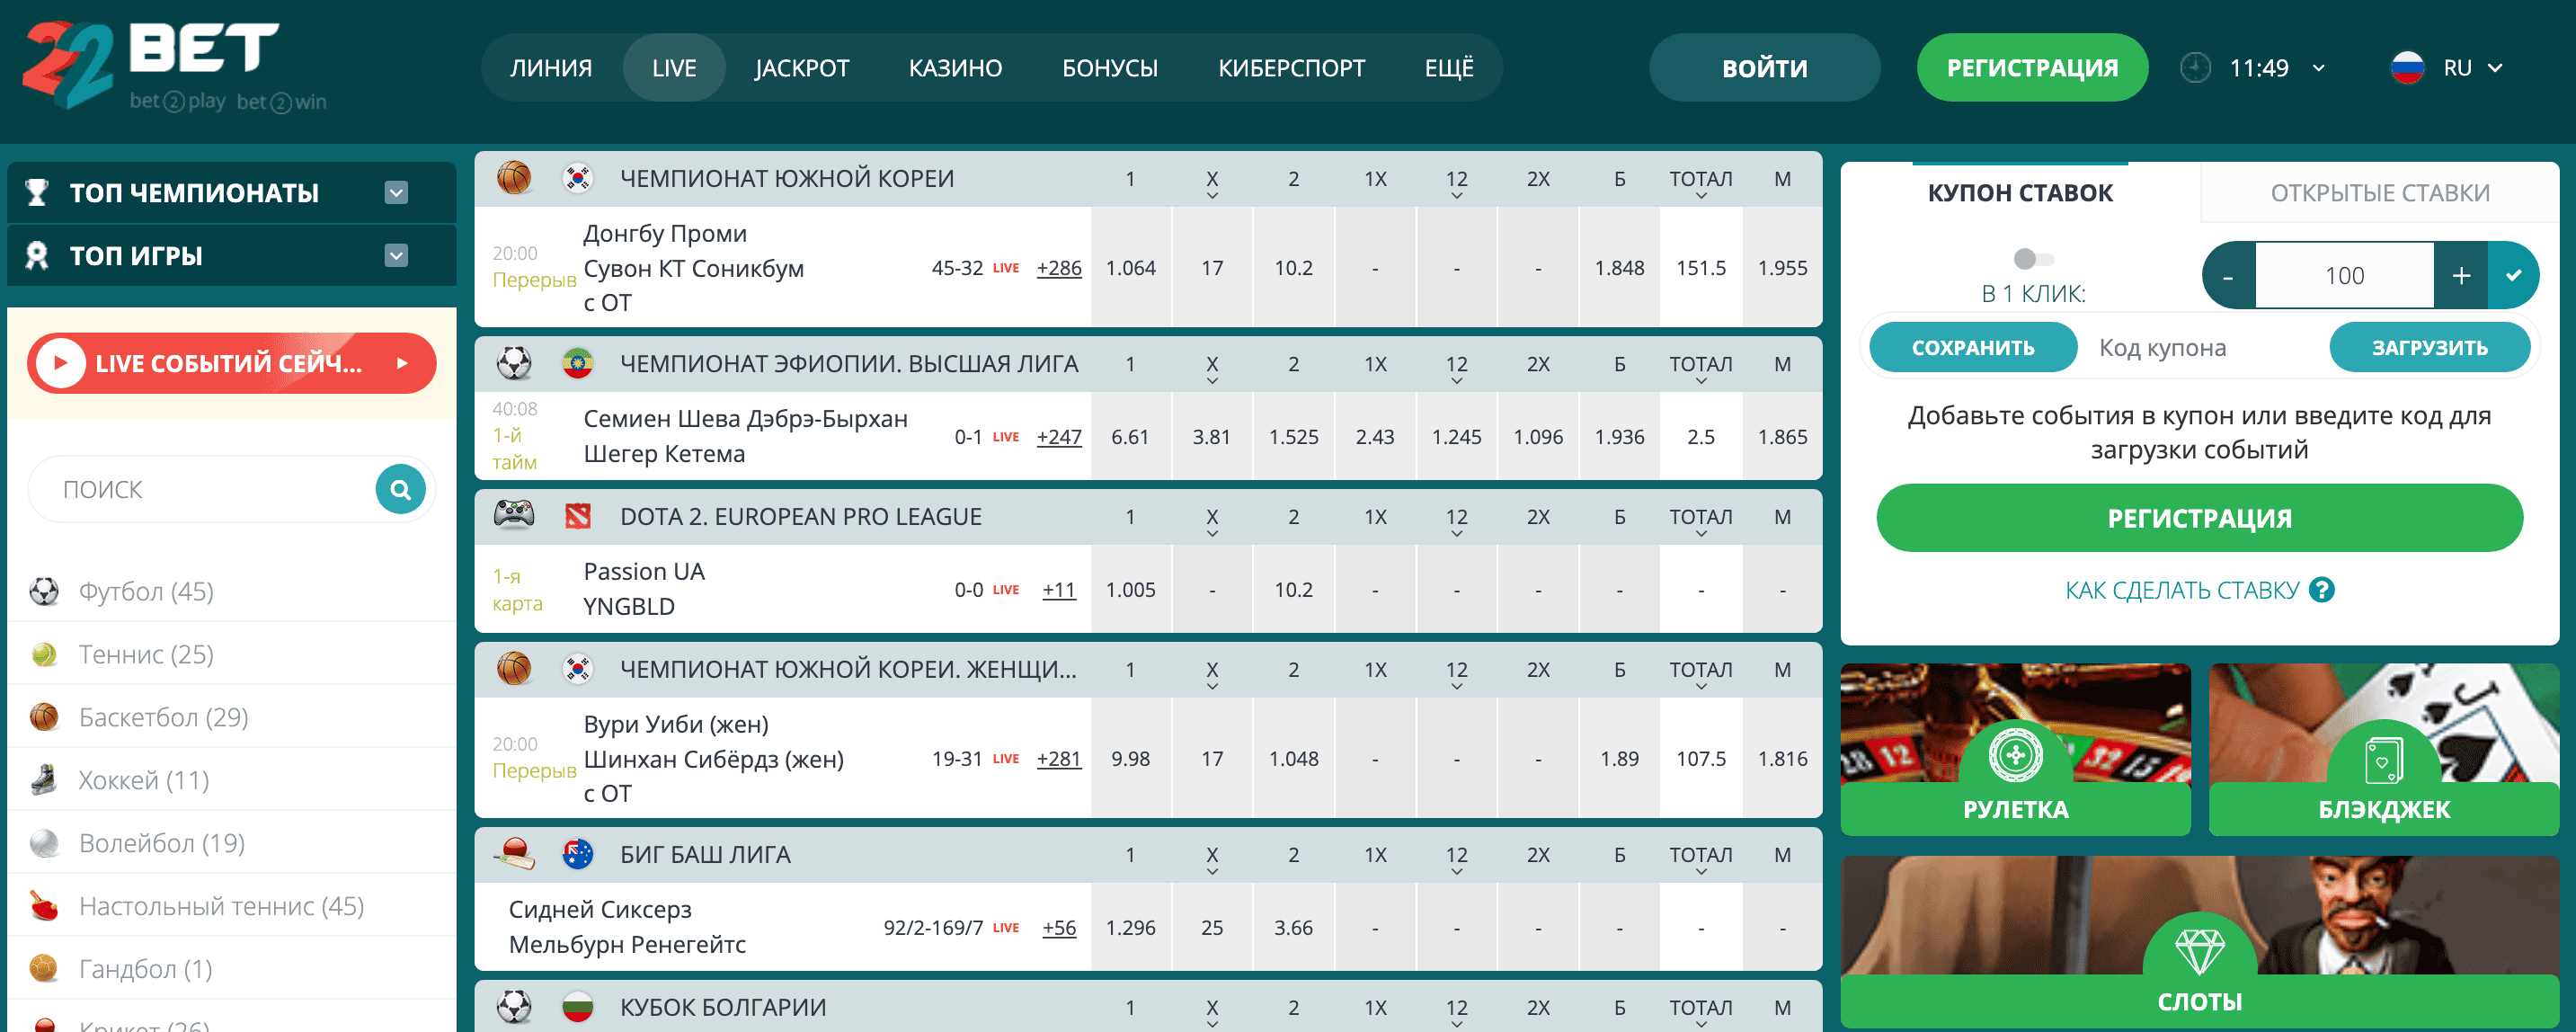The width and height of the screenshot is (2576, 1032).
Task: Open the Бонусы menu
Action: 1110,68
